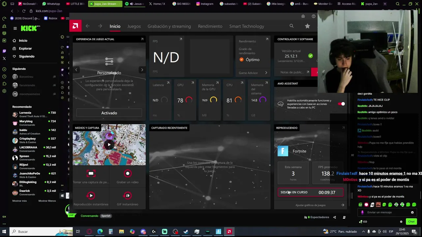Open favorites with the star icon
The height and width of the screenshot is (237, 422).
308,26
